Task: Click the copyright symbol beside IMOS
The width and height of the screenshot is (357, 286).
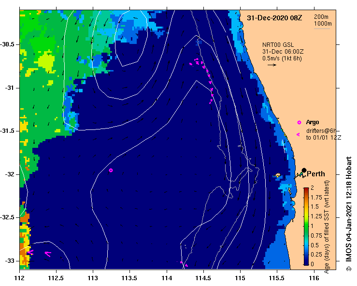Action: tap(349, 269)
